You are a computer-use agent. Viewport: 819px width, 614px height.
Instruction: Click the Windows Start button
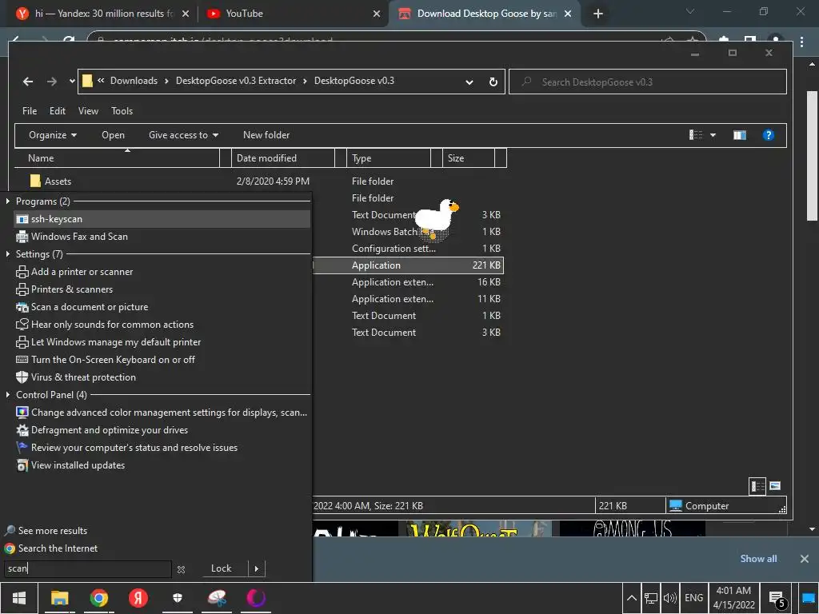pyautogui.click(x=19, y=598)
